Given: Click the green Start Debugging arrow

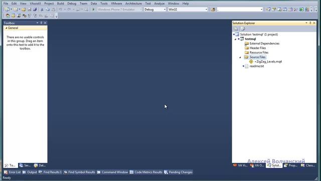Looking at the screenshot, I should [x=94, y=10].
